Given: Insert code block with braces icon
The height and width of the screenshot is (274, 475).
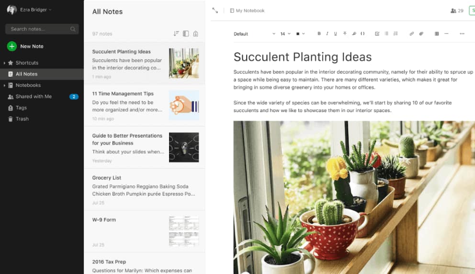Looking at the screenshot, I should point(362,34).
